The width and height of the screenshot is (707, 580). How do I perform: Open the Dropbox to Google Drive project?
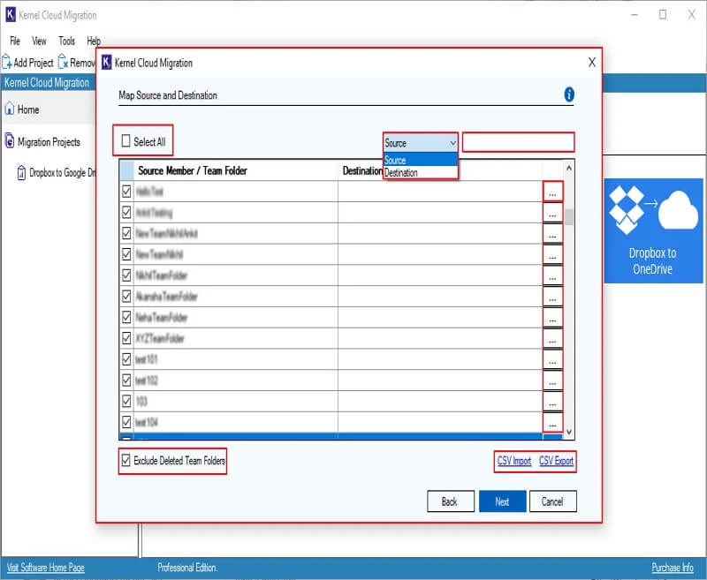(x=57, y=172)
